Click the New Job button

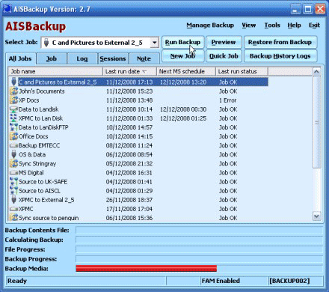point(182,56)
